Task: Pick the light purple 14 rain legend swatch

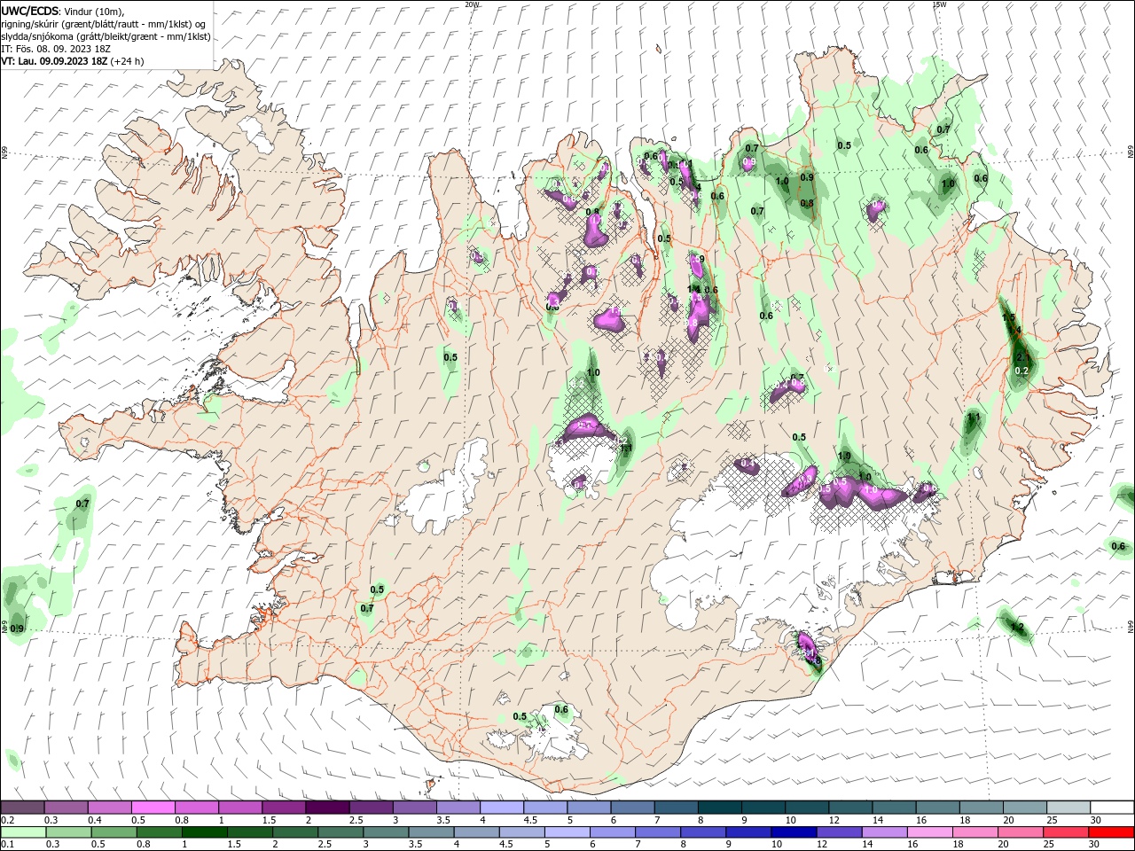Action: pos(884,832)
